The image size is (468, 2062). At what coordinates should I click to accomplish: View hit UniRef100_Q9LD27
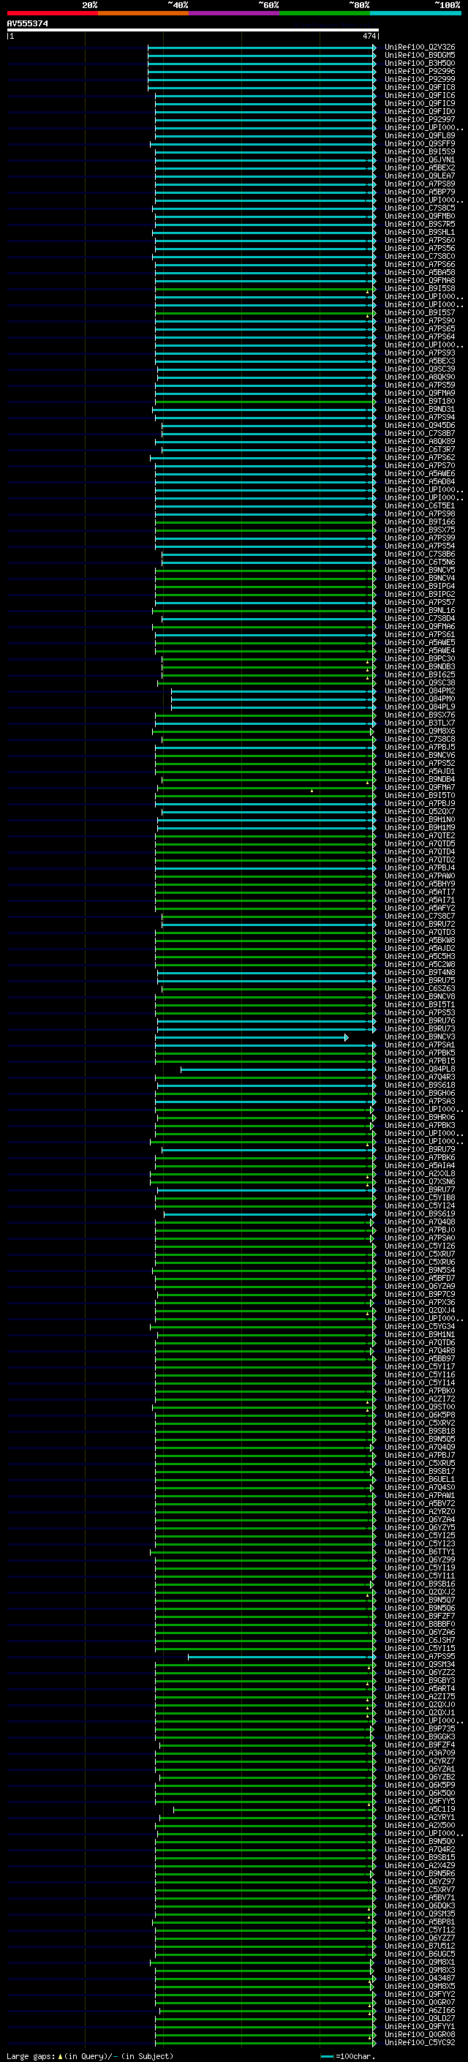[x=419, y=2020]
